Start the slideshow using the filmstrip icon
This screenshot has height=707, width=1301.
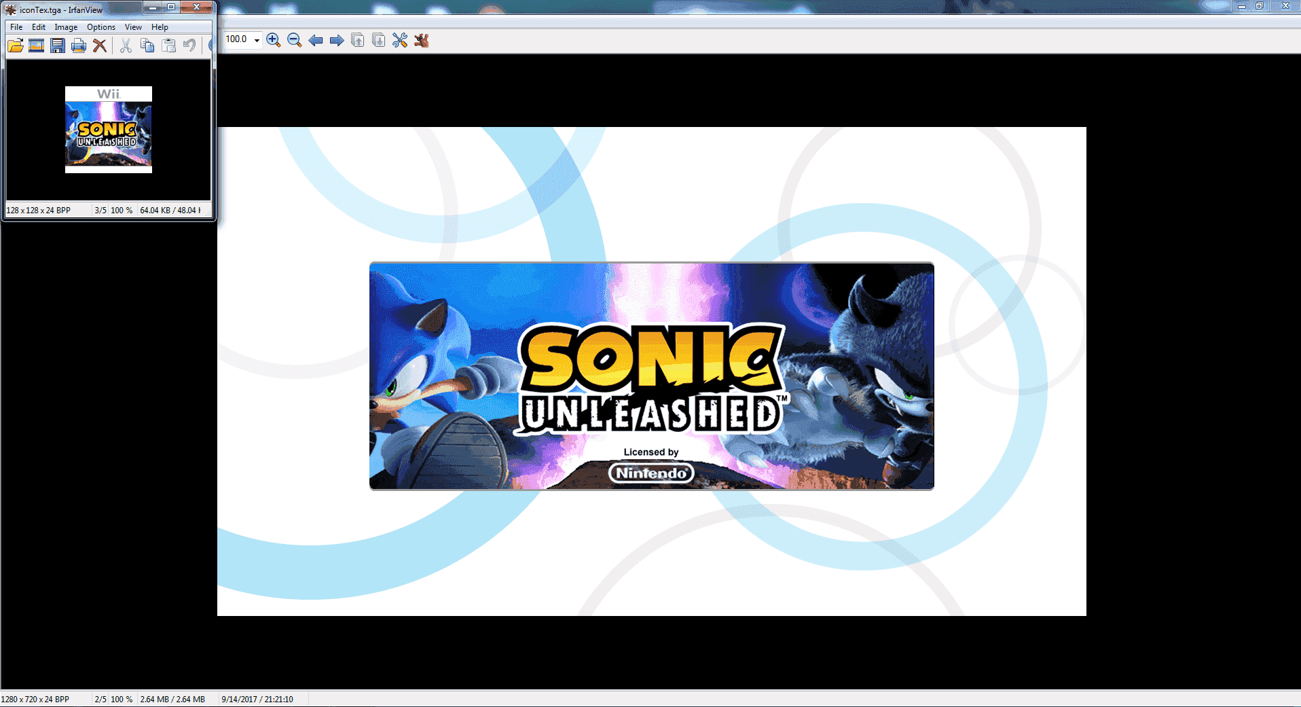tap(37, 46)
